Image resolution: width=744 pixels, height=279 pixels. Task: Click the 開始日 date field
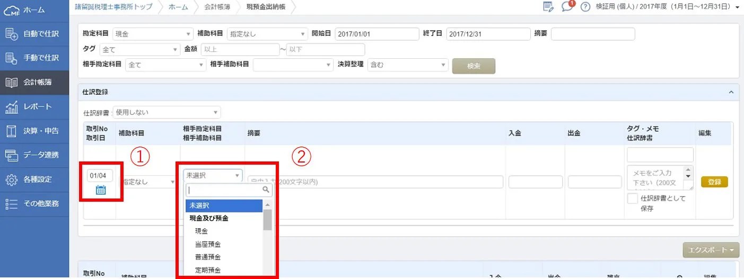(x=377, y=34)
